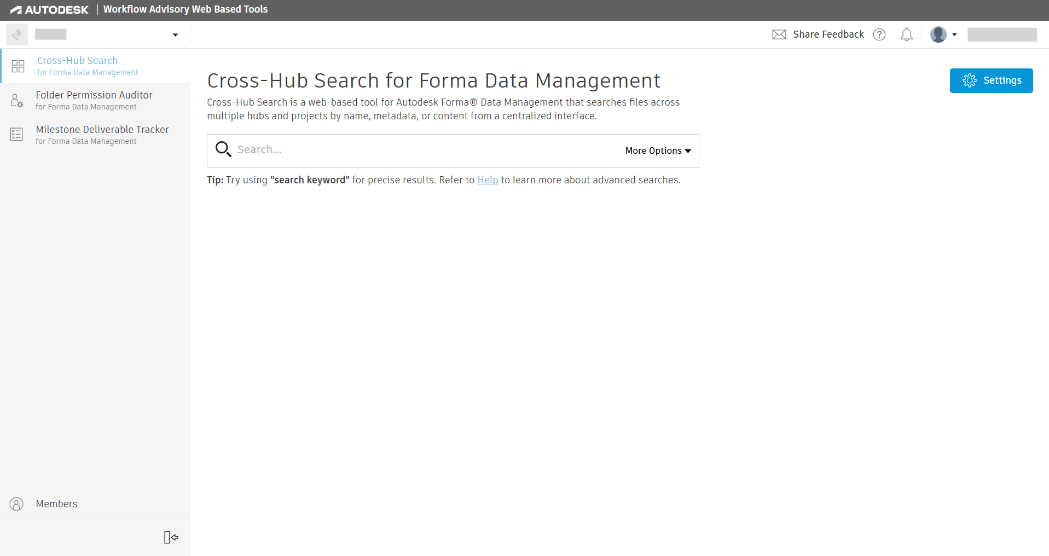Click the Autodesk logo in the header
This screenshot has width=1049, height=556.
click(x=49, y=10)
